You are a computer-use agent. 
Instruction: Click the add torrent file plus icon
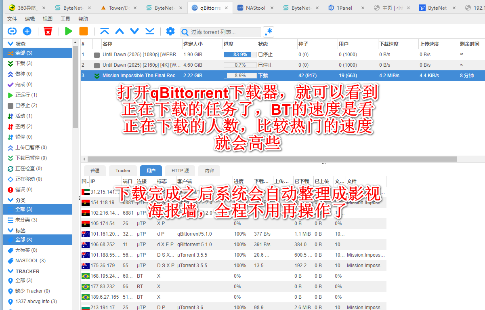27,32
